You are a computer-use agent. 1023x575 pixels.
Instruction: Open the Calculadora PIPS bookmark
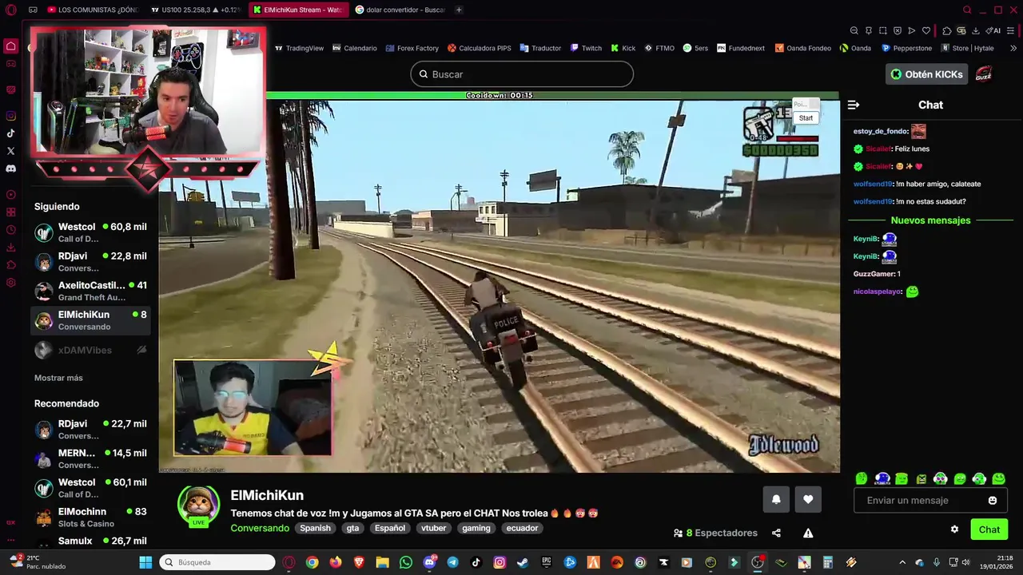pos(480,48)
